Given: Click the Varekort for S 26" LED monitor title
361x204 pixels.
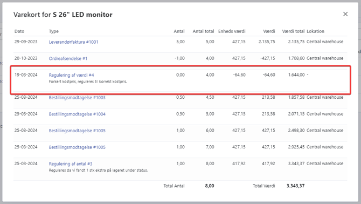Looking at the screenshot, I should pos(63,15).
